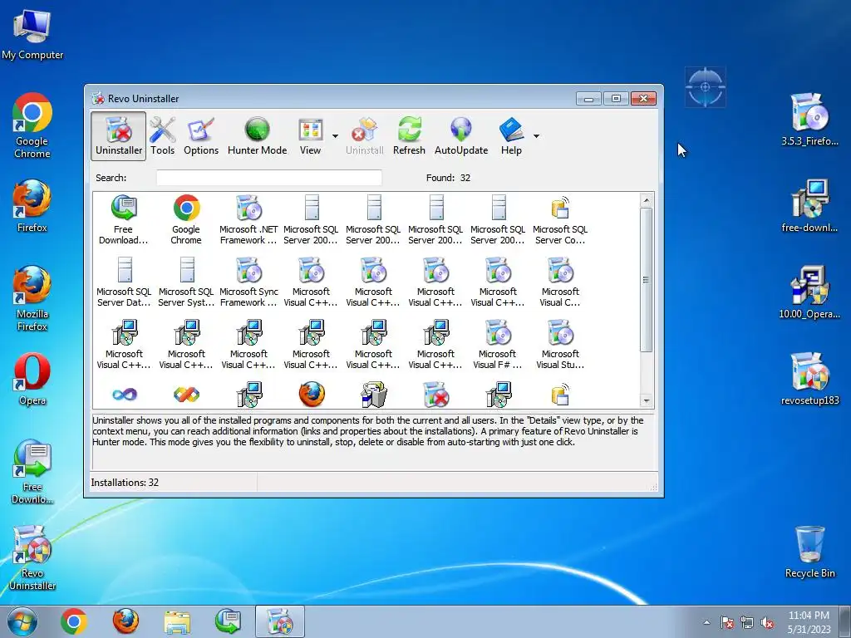Click the greyed-out Uninstall toolbar button

[365, 136]
